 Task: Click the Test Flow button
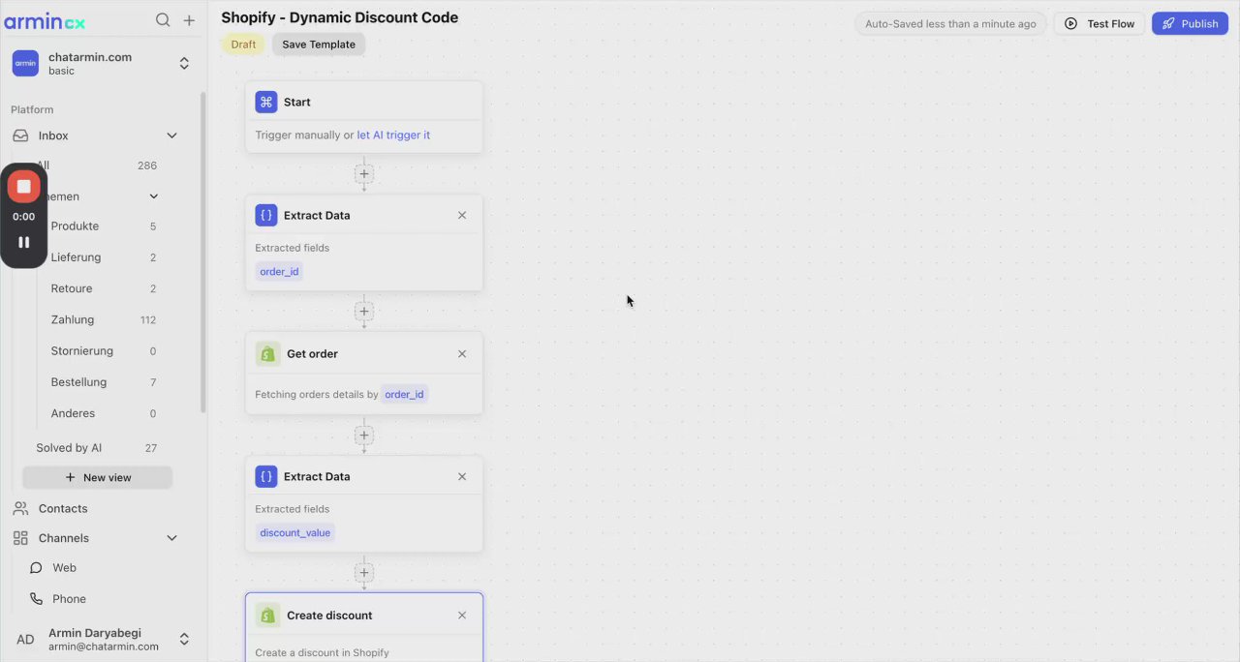point(1100,23)
